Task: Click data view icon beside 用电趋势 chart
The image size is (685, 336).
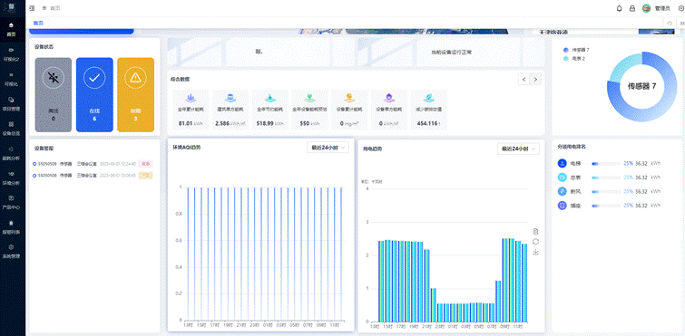Action: click(535, 231)
